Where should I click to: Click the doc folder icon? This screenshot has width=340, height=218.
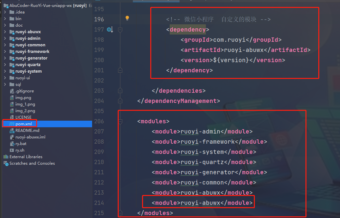click(x=12, y=25)
